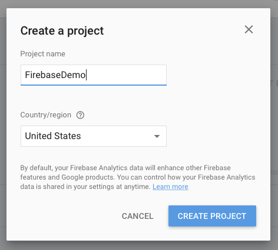Close the Create a project dialog

[249, 29]
